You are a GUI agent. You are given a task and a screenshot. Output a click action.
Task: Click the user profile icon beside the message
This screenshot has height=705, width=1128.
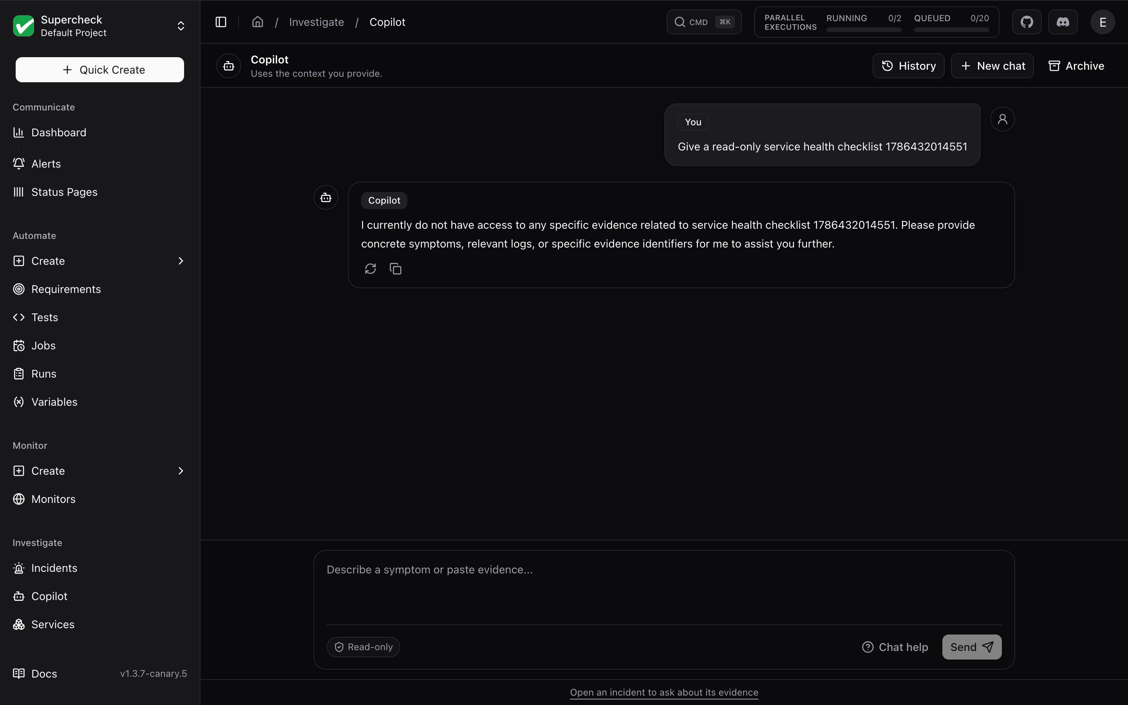click(x=1003, y=119)
